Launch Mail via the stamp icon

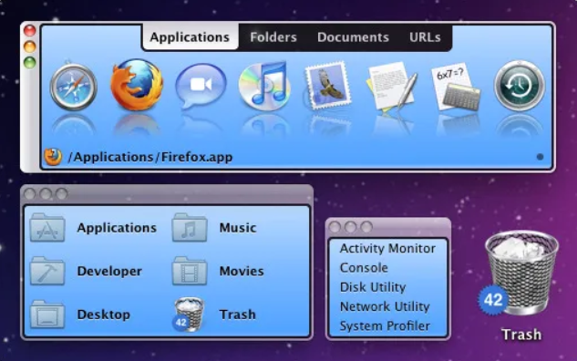(x=328, y=86)
